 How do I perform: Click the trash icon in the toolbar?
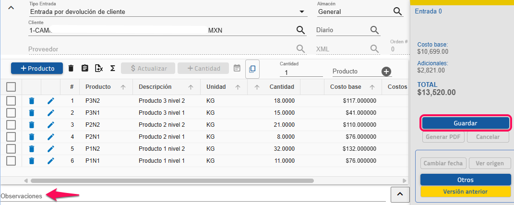[x=71, y=68]
